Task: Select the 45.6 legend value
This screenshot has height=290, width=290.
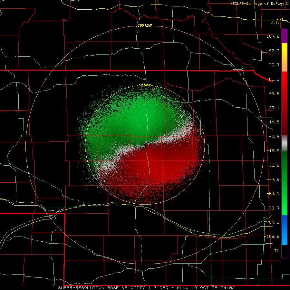Action: click(x=274, y=93)
